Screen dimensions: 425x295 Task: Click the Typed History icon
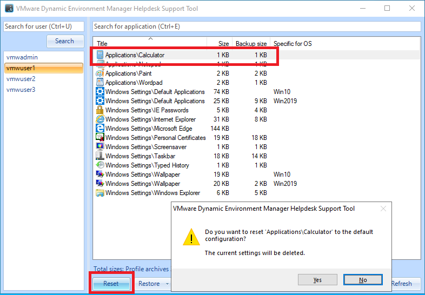click(x=100, y=165)
